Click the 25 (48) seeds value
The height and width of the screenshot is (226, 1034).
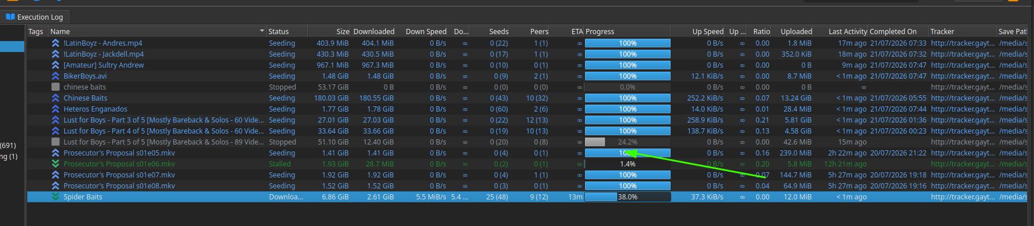coord(497,197)
